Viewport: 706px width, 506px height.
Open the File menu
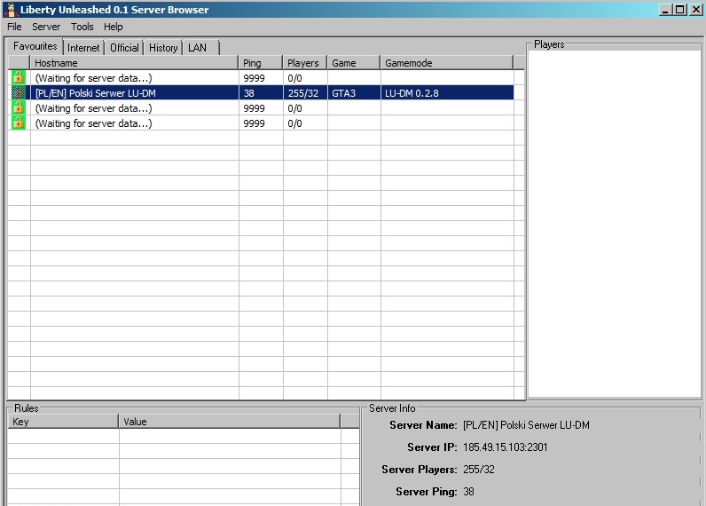(14, 27)
